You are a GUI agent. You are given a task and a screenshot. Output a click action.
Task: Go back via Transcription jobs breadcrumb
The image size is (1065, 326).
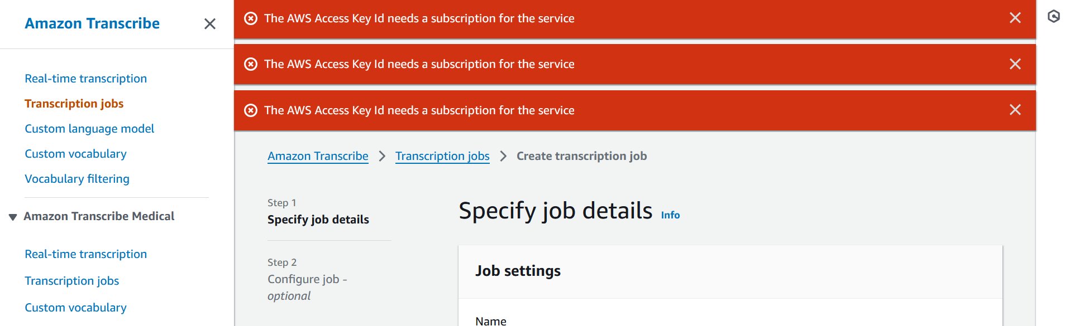pyautogui.click(x=442, y=156)
